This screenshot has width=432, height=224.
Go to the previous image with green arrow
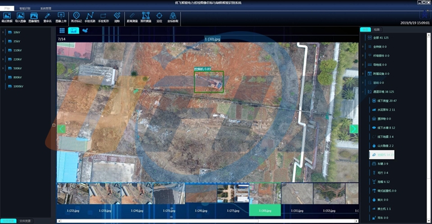(x=61, y=129)
